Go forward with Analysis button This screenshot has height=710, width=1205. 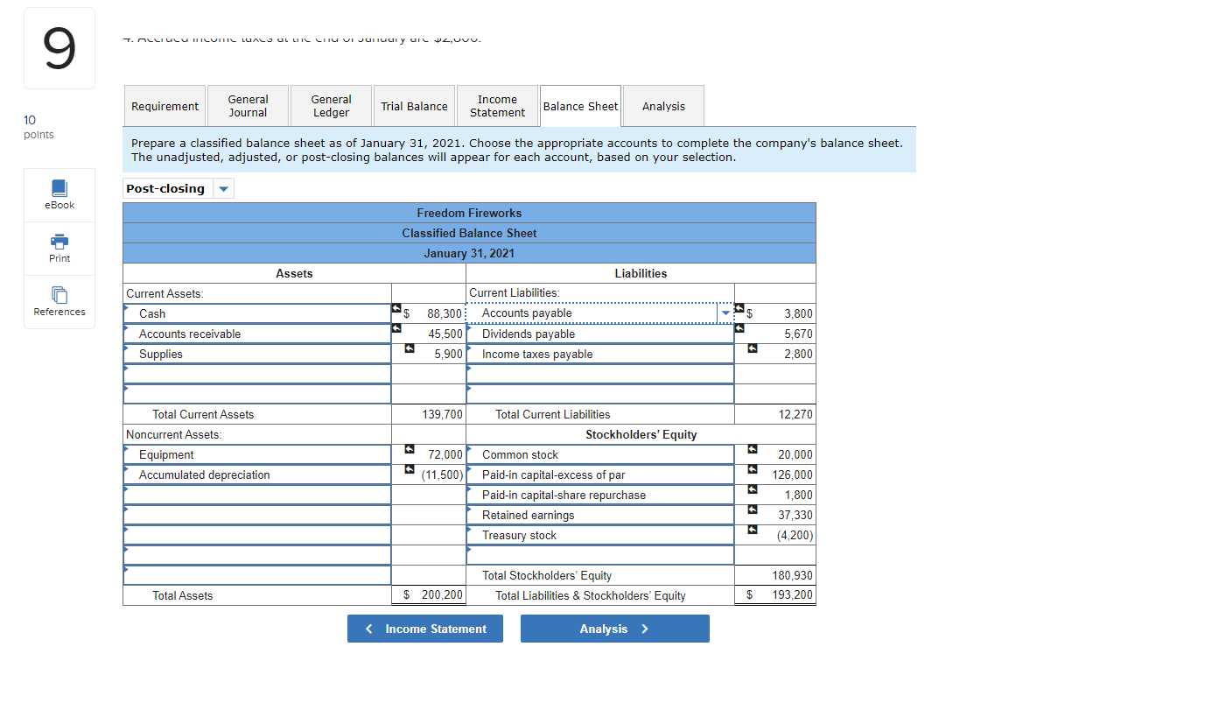614,629
